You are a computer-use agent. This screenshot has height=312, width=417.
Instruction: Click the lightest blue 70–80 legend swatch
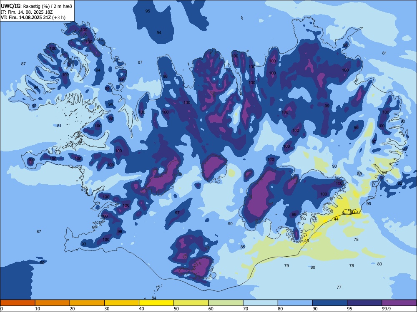point(260,303)
